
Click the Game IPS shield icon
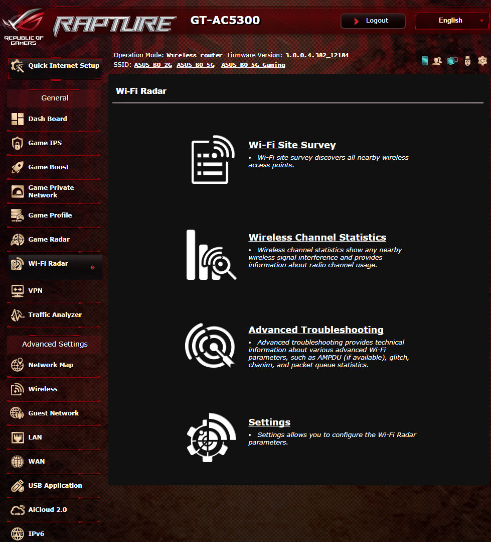point(17,143)
